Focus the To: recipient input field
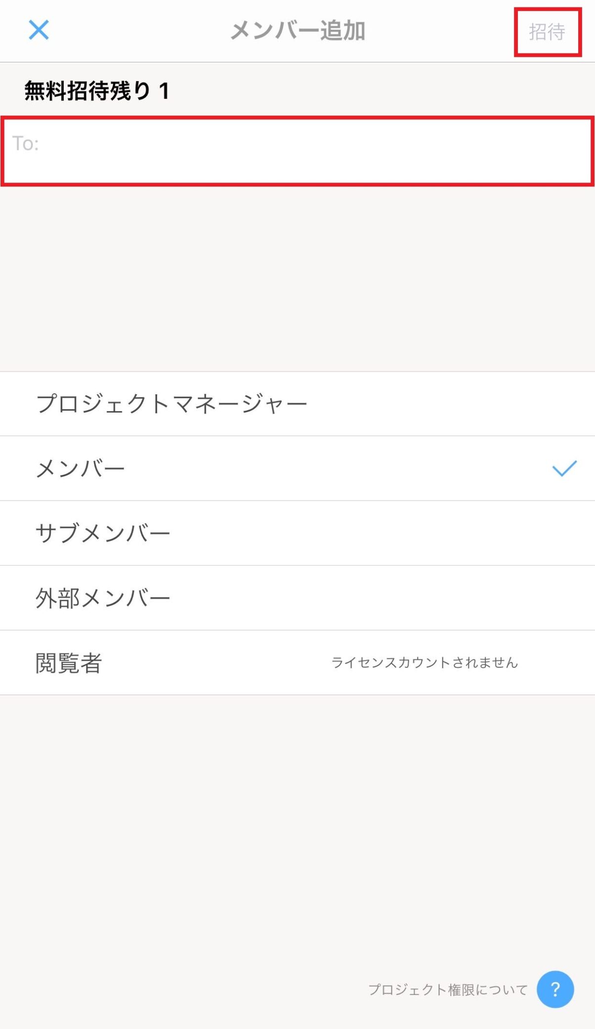The width and height of the screenshot is (595, 1029). point(297,151)
